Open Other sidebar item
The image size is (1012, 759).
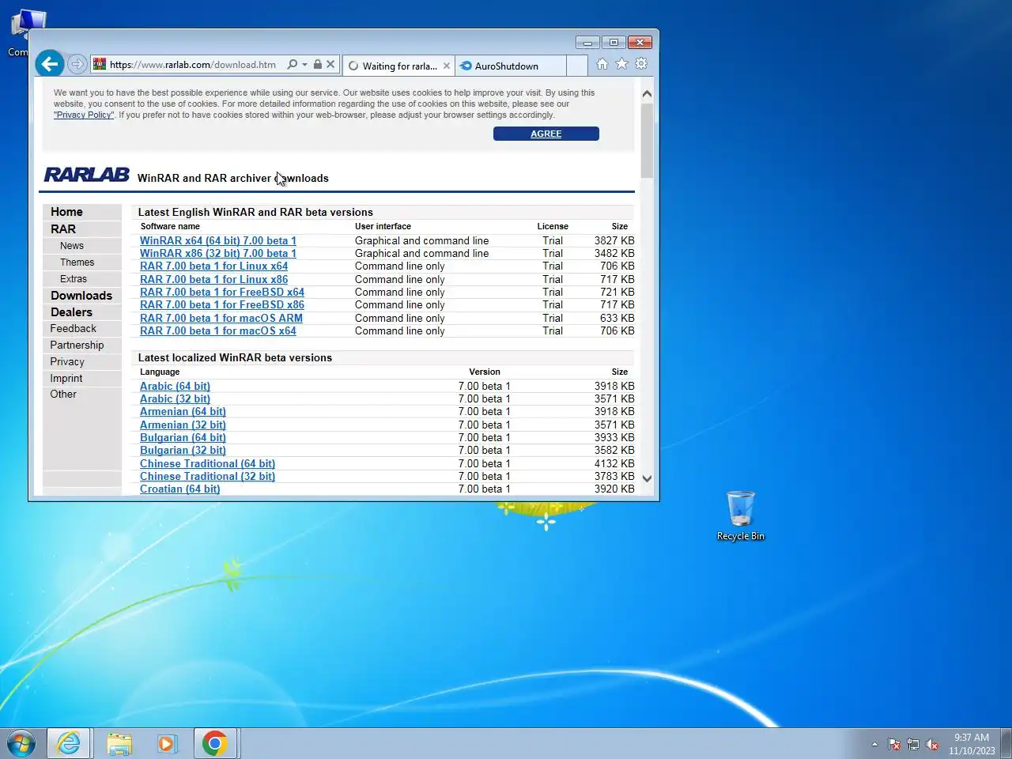(63, 394)
